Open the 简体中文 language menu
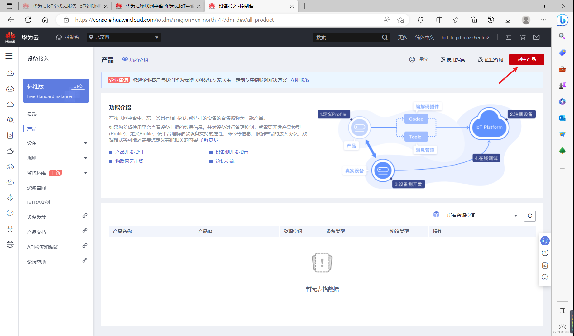Viewport: 574px width, 336px height. click(424, 37)
